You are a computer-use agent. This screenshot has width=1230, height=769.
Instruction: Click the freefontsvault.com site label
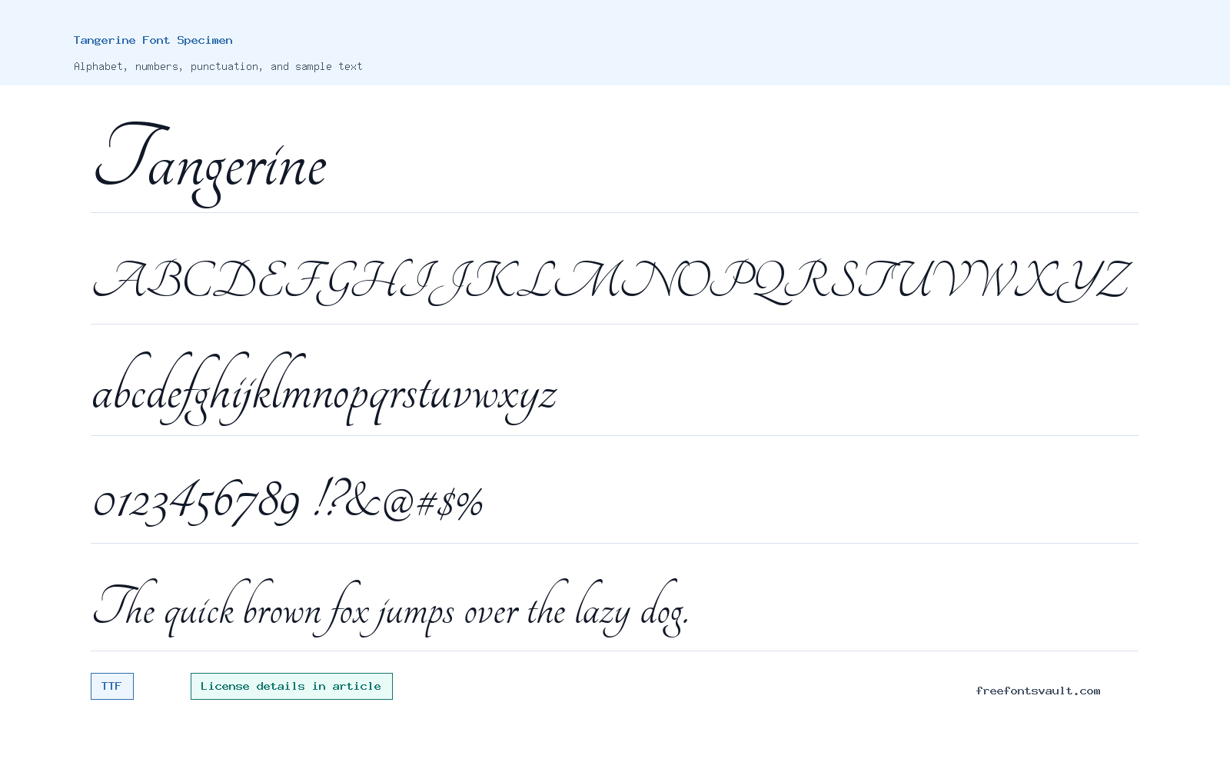[1038, 691]
